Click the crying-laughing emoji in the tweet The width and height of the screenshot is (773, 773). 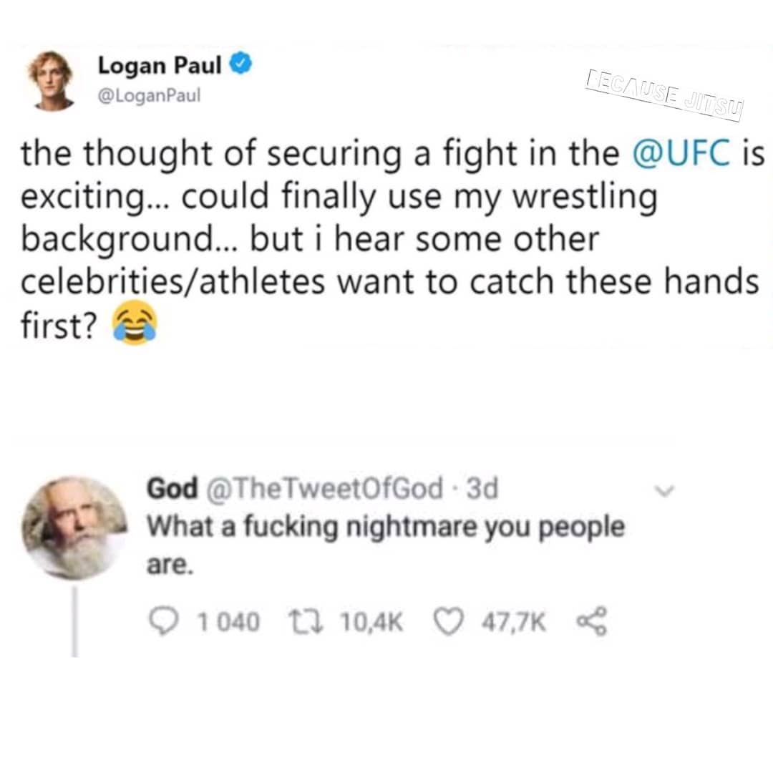pyautogui.click(x=134, y=324)
